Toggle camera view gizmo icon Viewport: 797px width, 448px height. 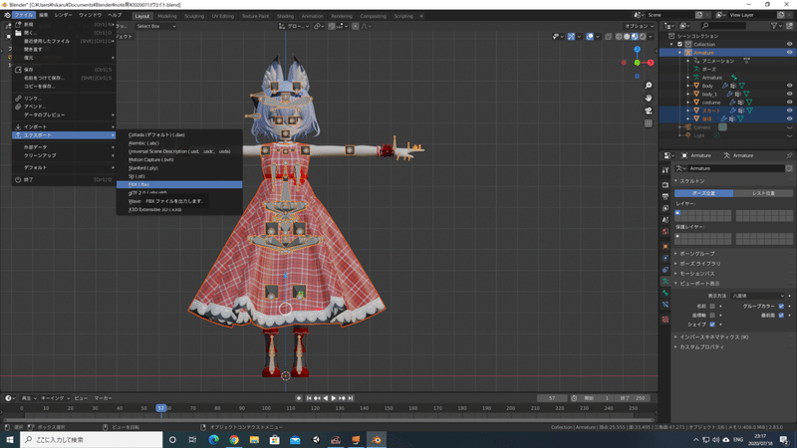pos(649,111)
